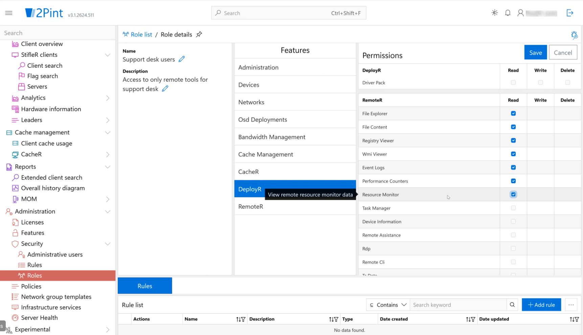583x335 pixels.
Task: Select the Administration feature
Action: coord(295,67)
